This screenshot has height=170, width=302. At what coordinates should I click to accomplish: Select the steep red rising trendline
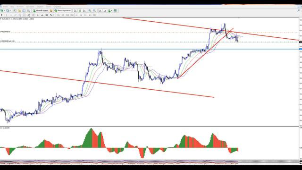[206, 53]
